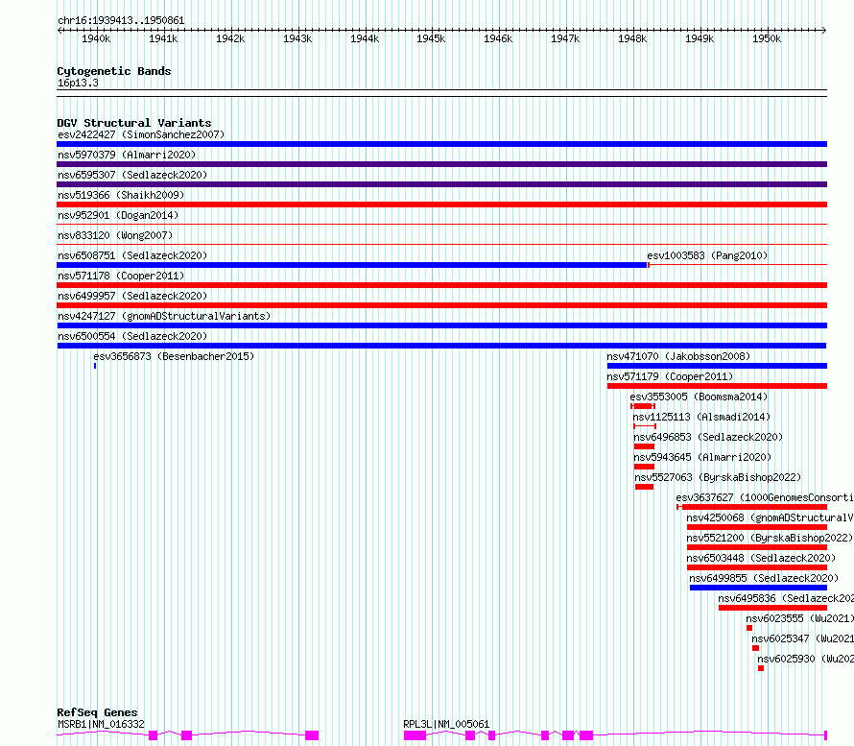Click the RPL3L|NM_005061 gene label
The image size is (854, 746).
pos(446,724)
